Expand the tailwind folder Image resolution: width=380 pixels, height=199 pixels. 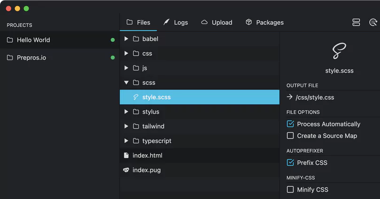pos(126,126)
